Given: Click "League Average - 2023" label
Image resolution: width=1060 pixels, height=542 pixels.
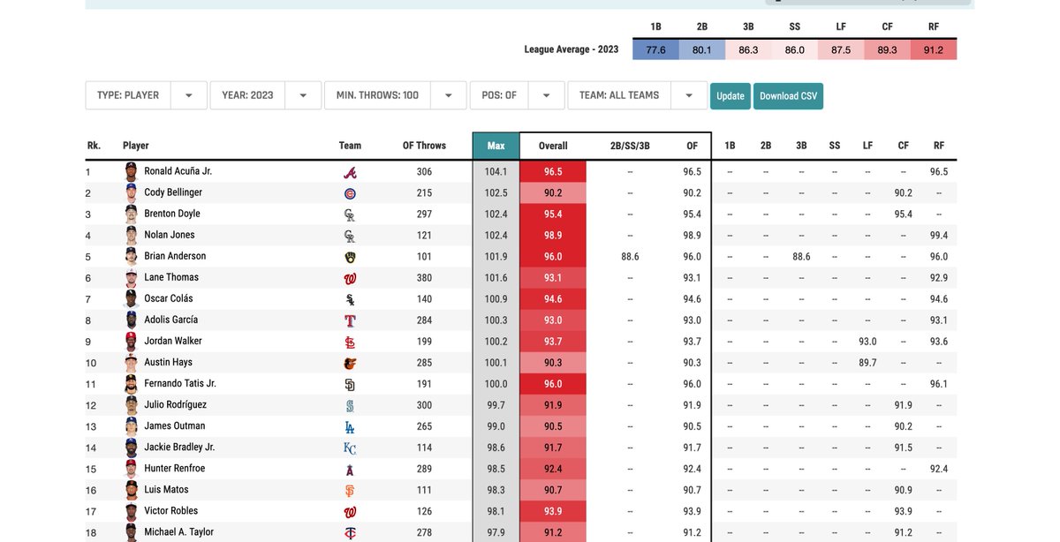Looking at the screenshot, I should point(573,50).
